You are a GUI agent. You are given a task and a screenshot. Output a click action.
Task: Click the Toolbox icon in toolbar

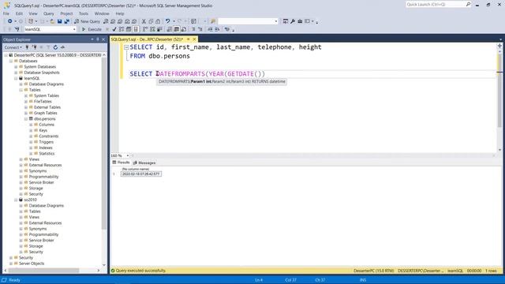(x=300, y=21)
